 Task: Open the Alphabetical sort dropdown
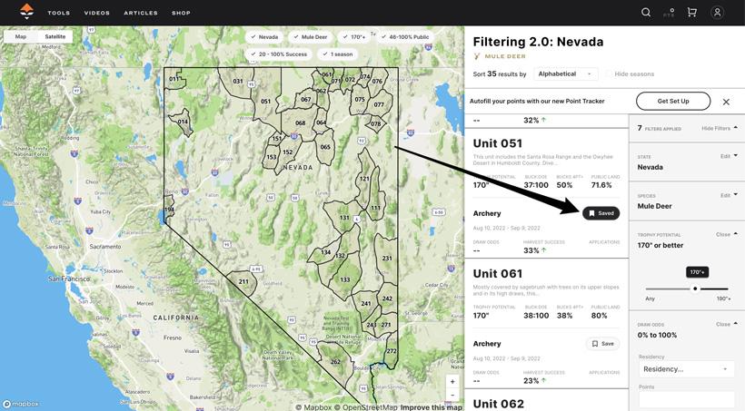565,74
